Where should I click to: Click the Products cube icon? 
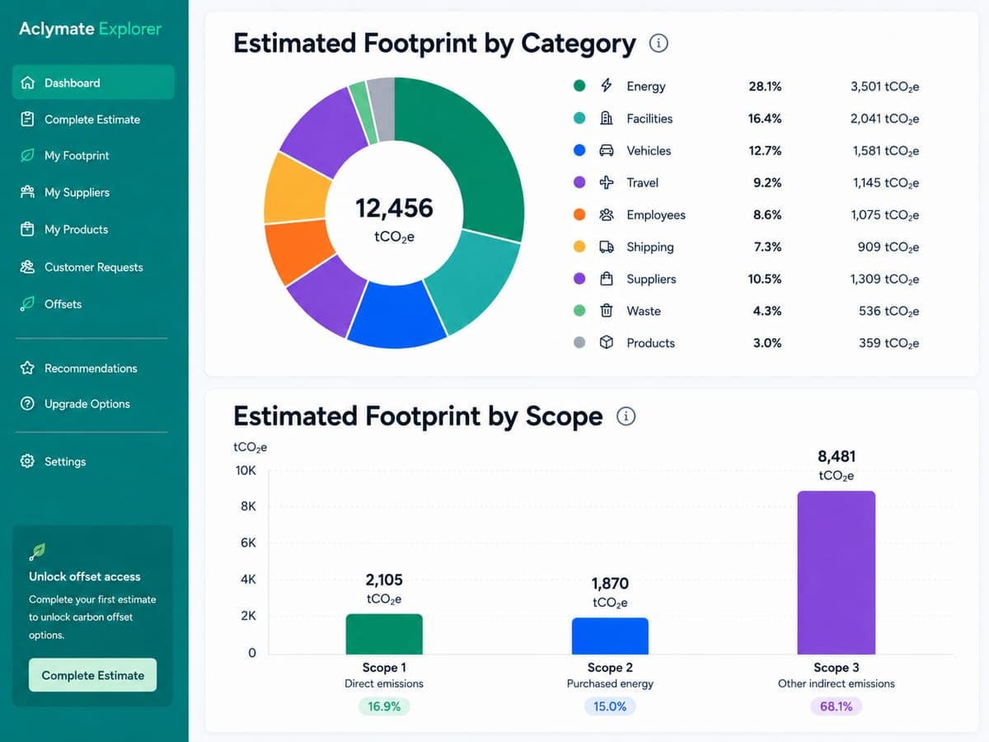coord(607,343)
